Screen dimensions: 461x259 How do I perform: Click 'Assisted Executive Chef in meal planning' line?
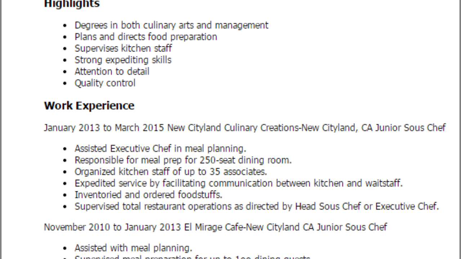(160, 149)
